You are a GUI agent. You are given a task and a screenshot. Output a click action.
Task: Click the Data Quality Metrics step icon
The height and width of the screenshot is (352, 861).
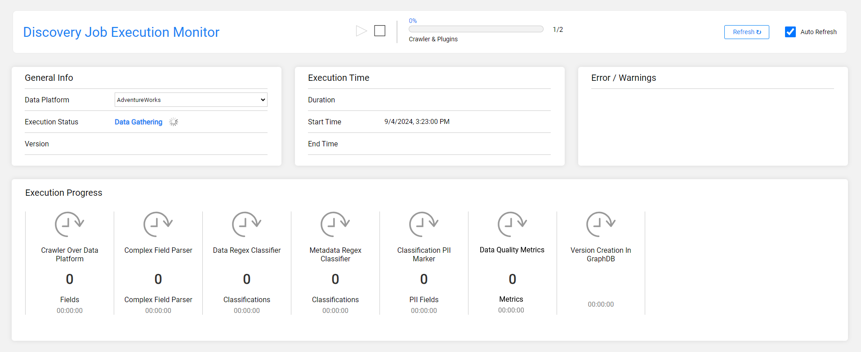[x=512, y=224]
